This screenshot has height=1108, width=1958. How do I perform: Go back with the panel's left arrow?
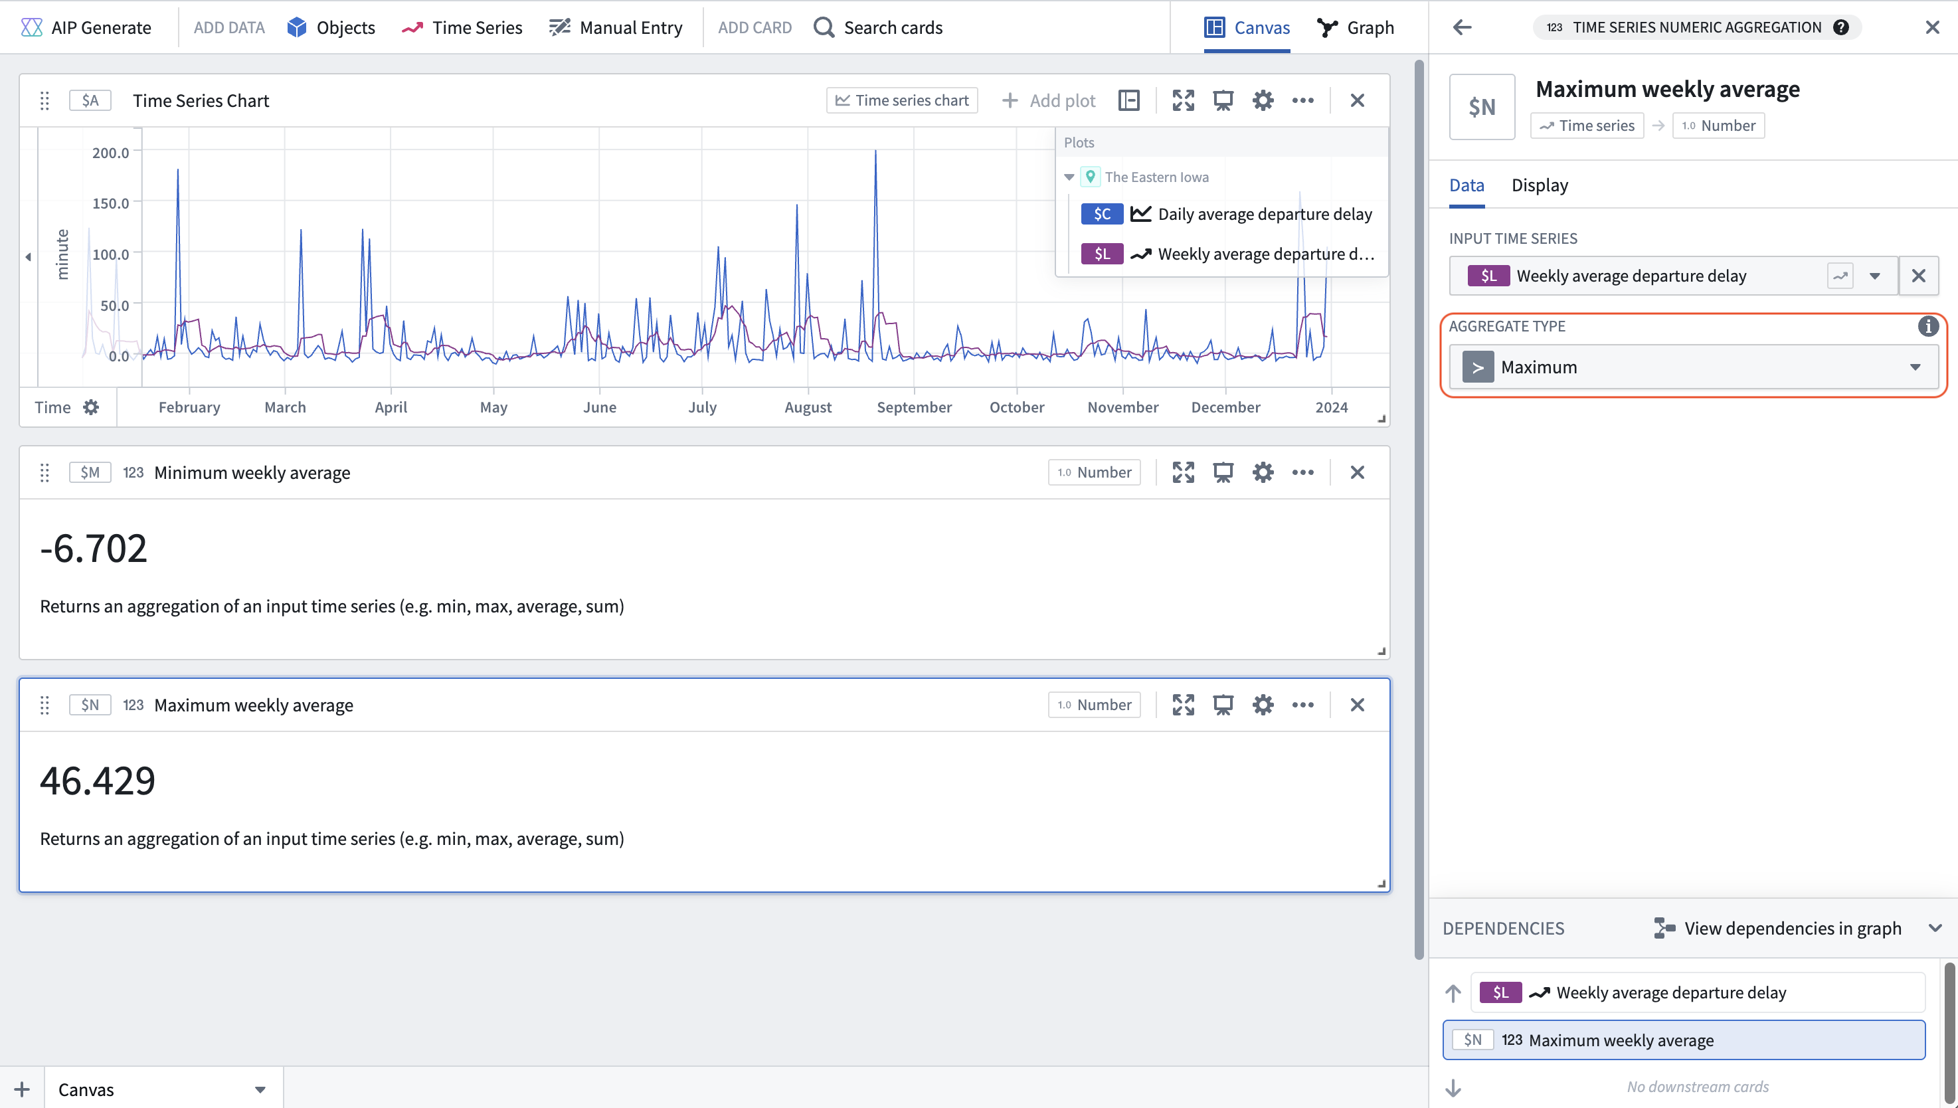pyautogui.click(x=1462, y=27)
